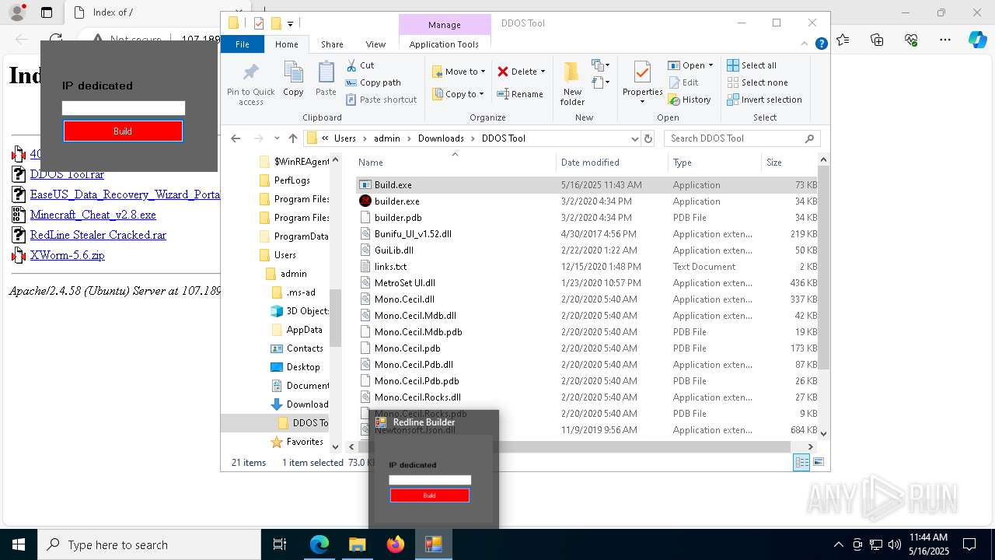Click the History button
Viewport: 995px width, 560px height.
coord(689,100)
